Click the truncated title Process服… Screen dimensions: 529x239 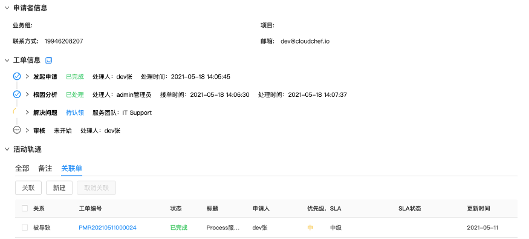click(223, 228)
